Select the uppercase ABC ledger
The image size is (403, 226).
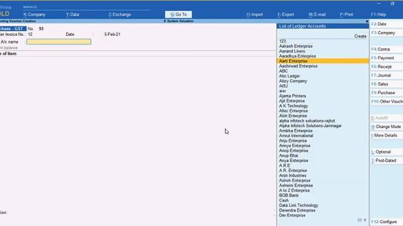[x=283, y=71]
